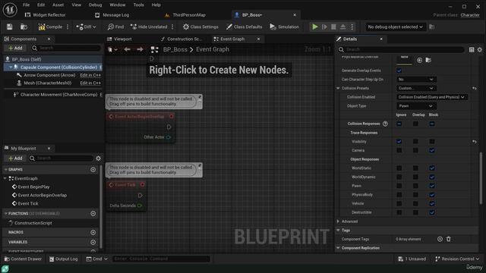Open the File menu

pyautogui.click(x=26, y=5)
